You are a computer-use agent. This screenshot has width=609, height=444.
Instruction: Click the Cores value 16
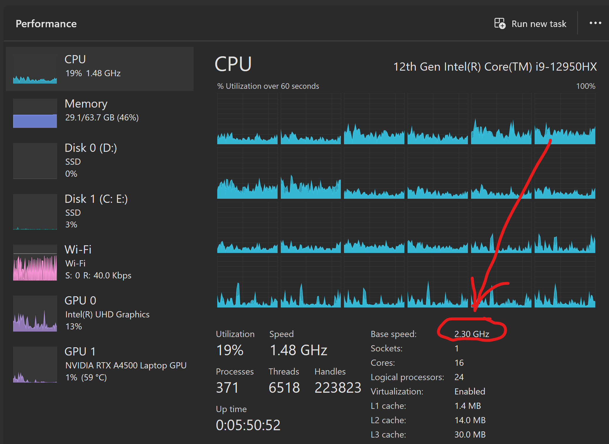pos(459,363)
